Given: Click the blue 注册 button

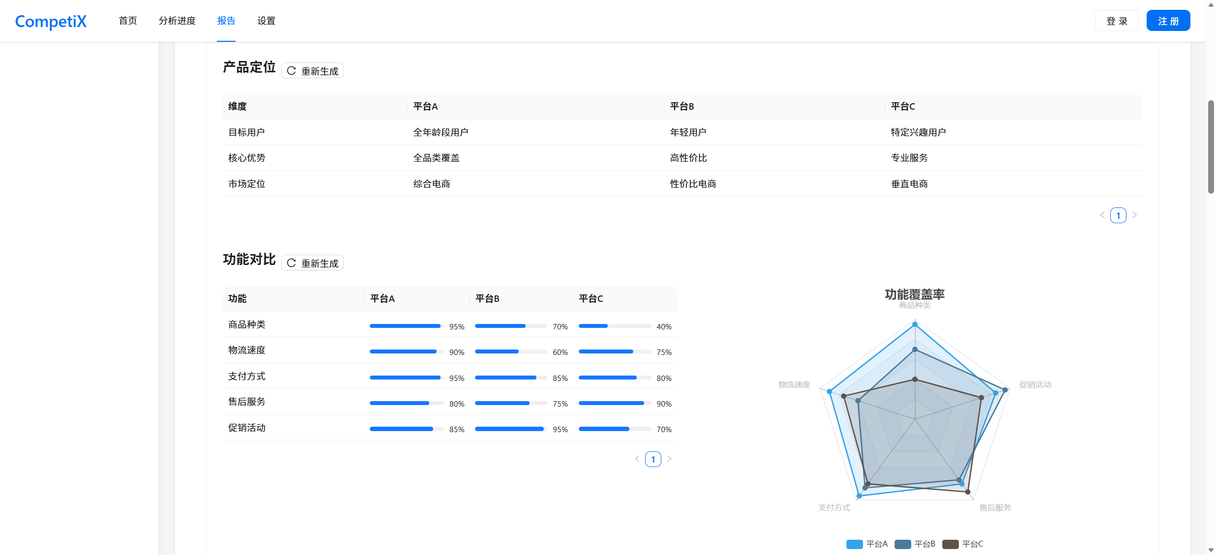Looking at the screenshot, I should pyautogui.click(x=1168, y=21).
